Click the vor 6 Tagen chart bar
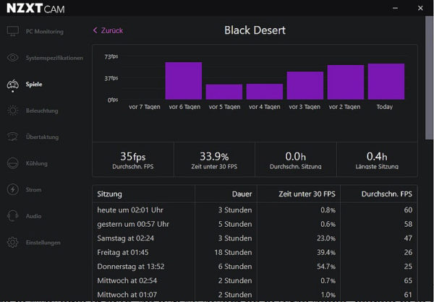Viewport: 434px width, 302px height. tap(184, 81)
